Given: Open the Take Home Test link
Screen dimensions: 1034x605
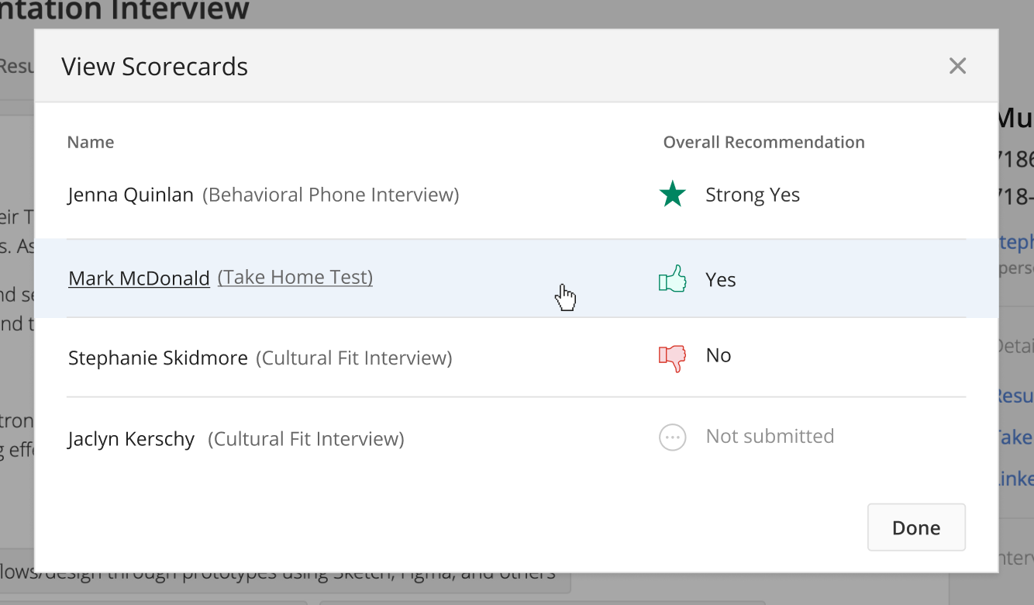Looking at the screenshot, I should tap(295, 277).
